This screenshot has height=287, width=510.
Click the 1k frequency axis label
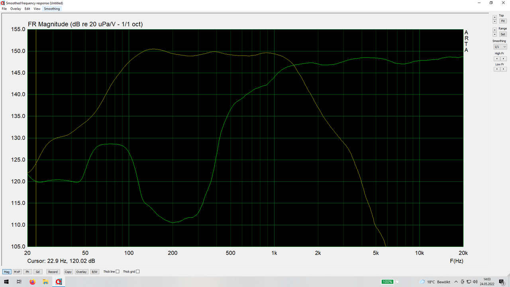(x=274, y=253)
